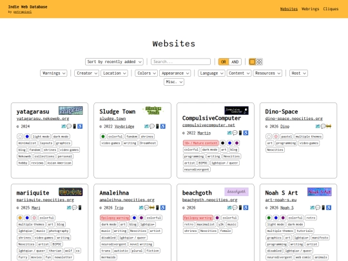This screenshot has width=348, height=261.
Task: Click the speech bubble icon on Sludge Town card
Action: click(x=152, y=126)
